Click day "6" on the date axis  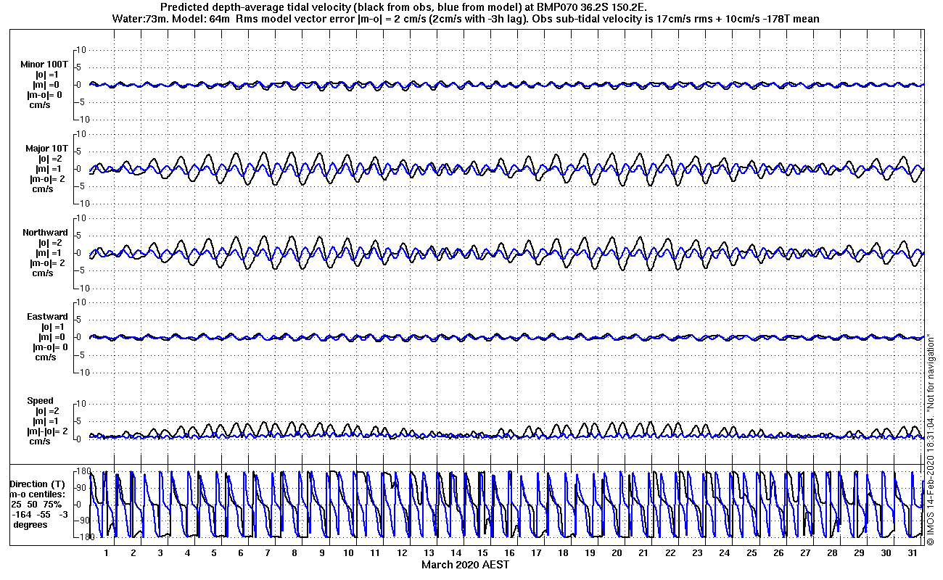coord(241,553)
